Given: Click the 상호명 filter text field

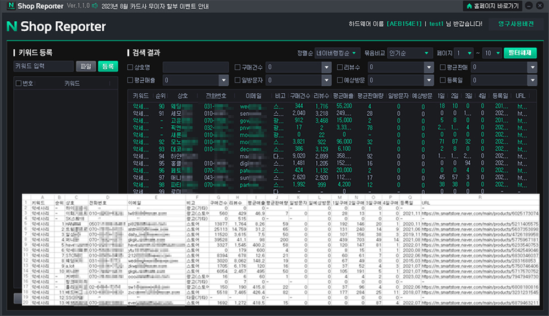Looking at the screenshot, I should [x=196, y=67].
